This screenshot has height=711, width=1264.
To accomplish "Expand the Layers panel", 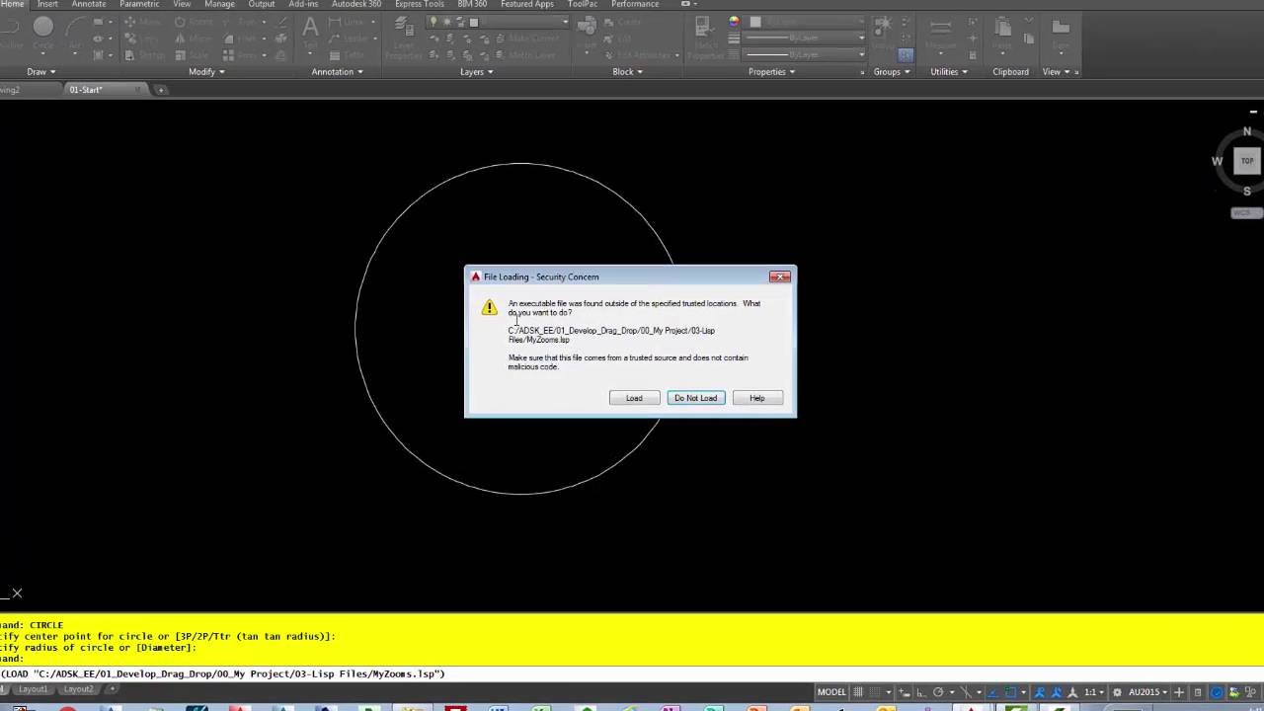I will (x=477, y=72).
